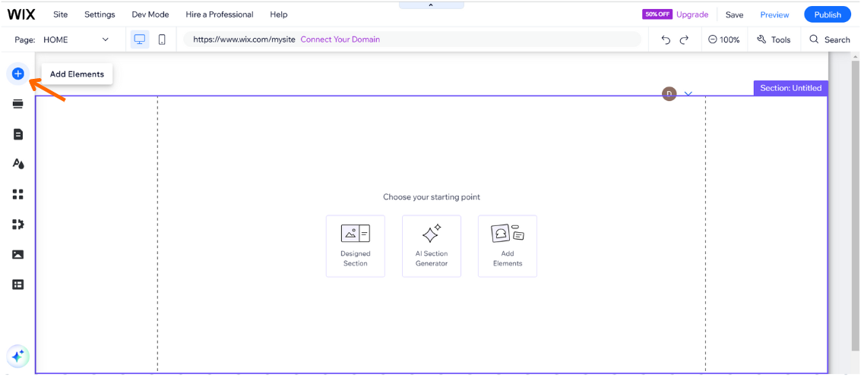Open the Dev Mode menu

click(150, 14)
